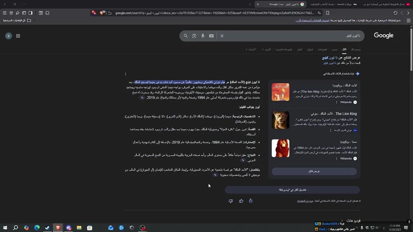Image resolution: width=413 pixels, height=232 pixels.
Task: Switch to News (أخبار) tab
Action: point(300,49)
